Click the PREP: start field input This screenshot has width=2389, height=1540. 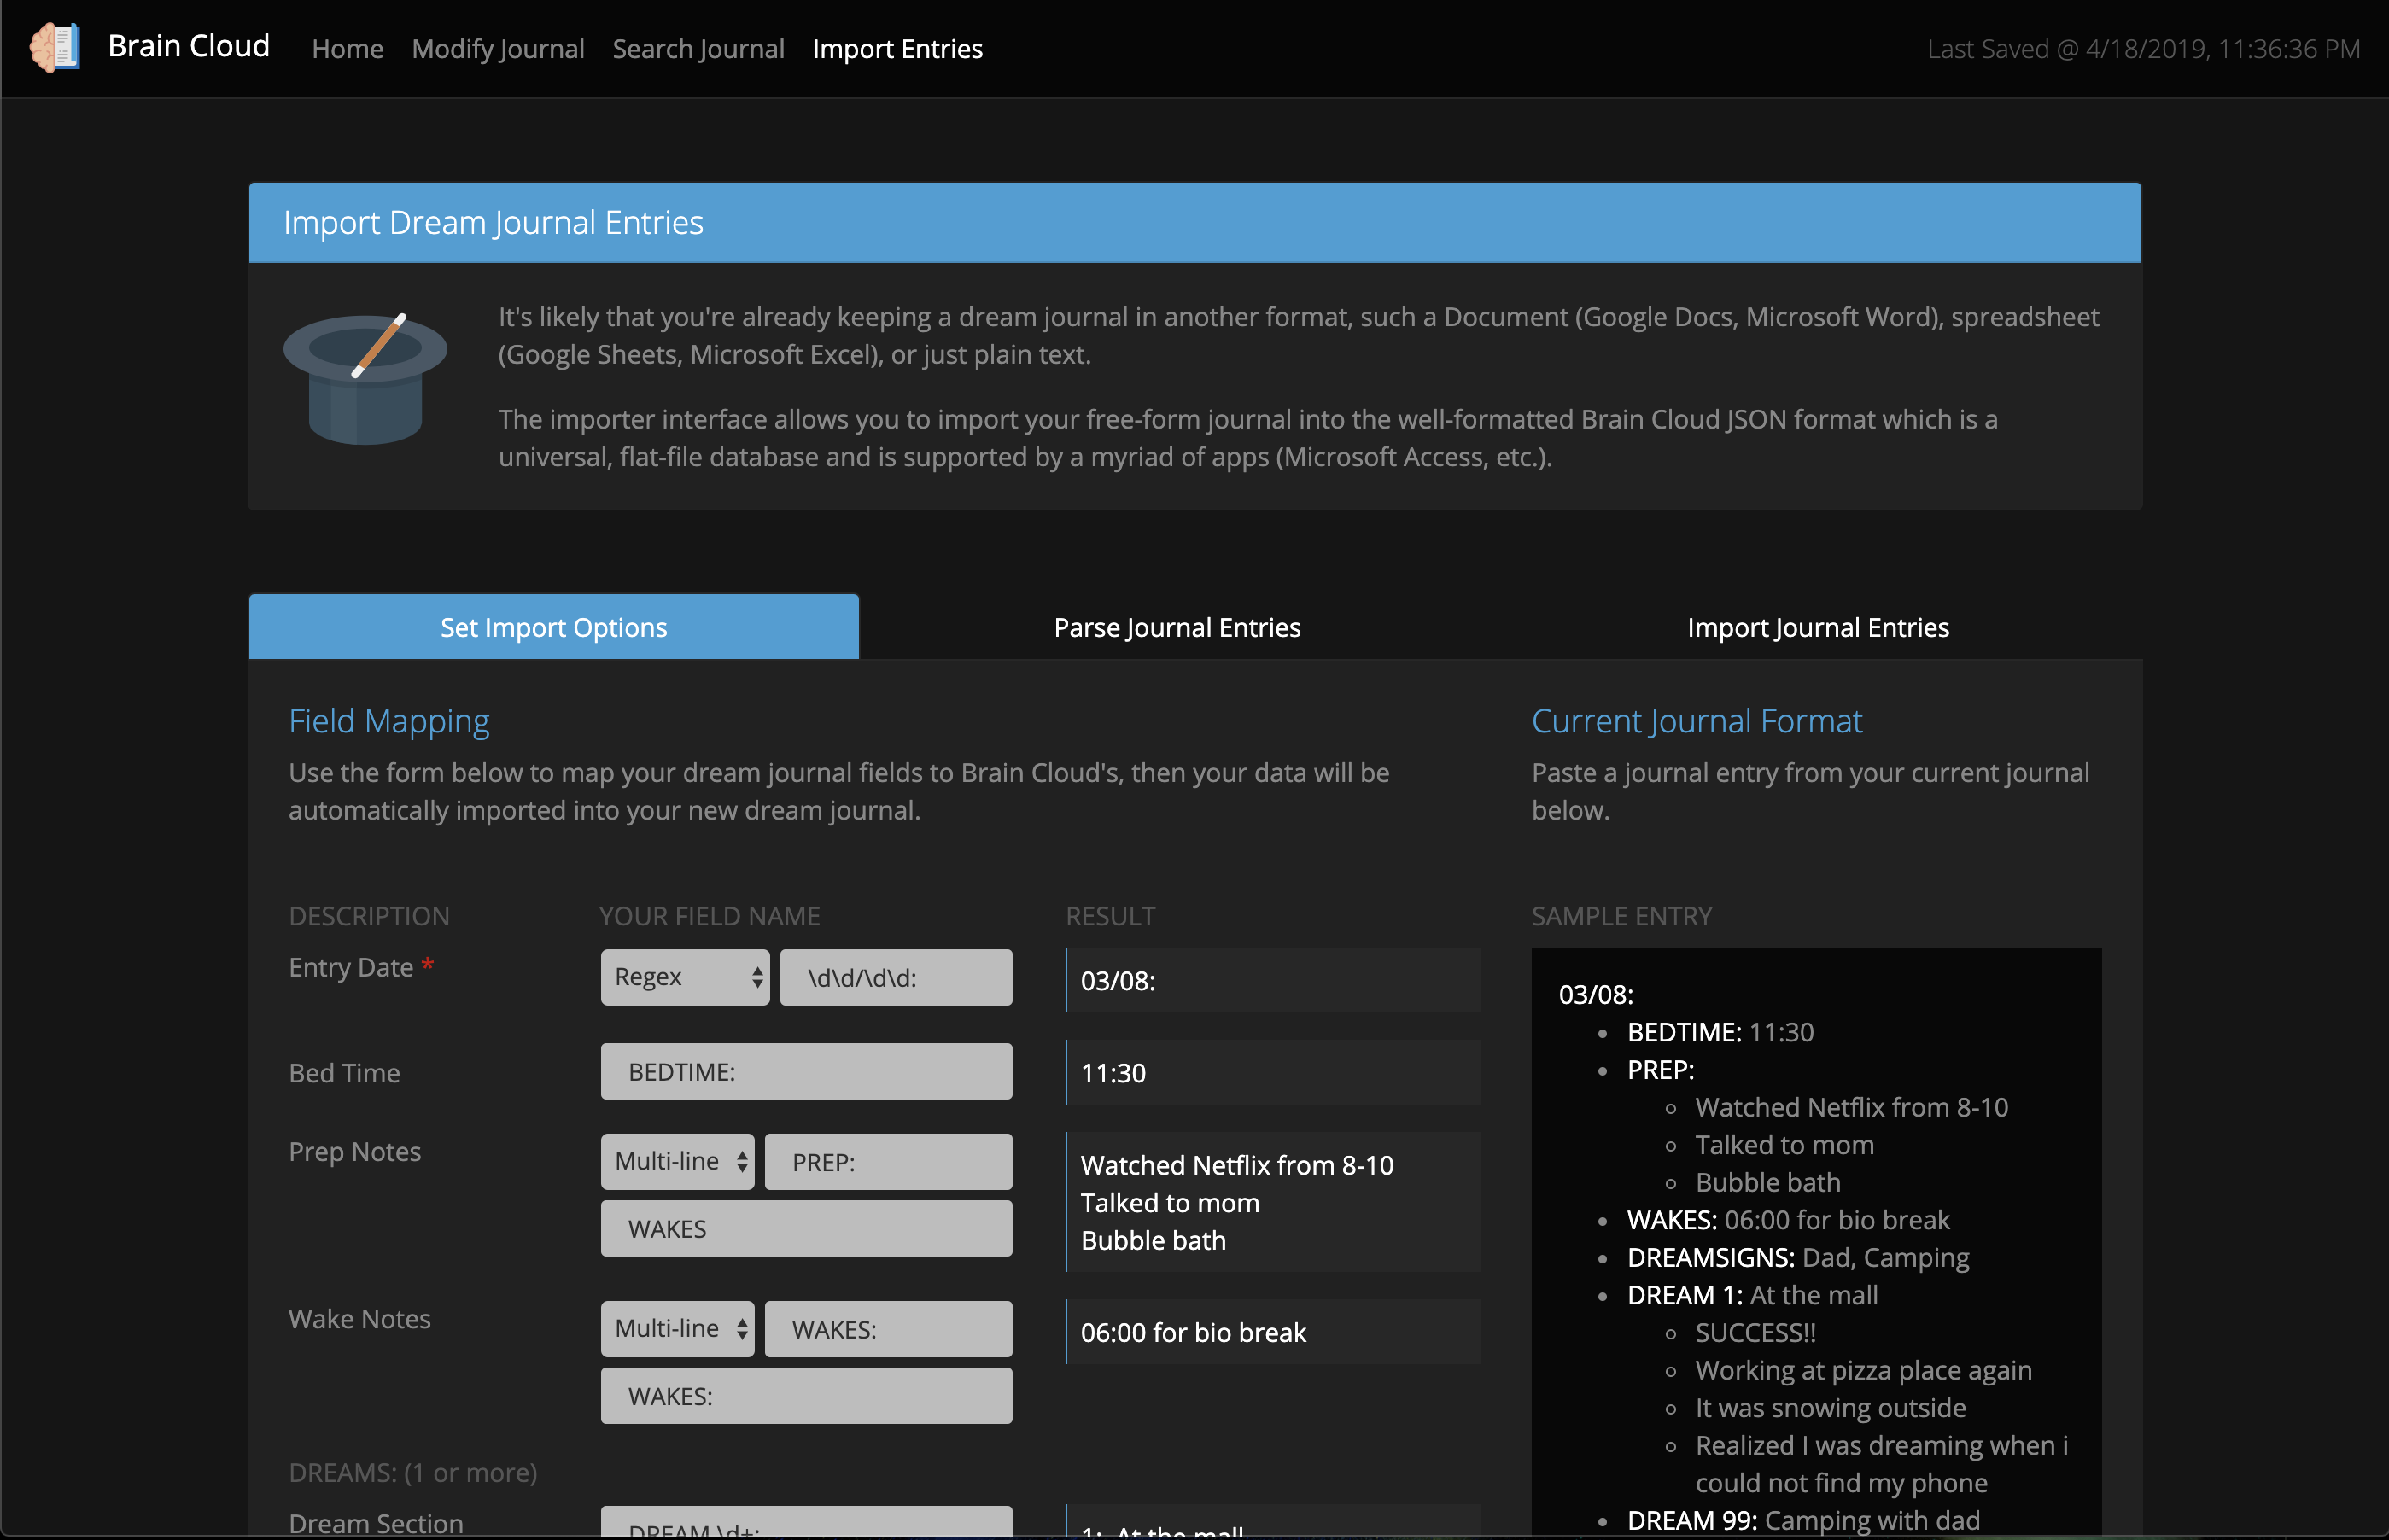pyautogui.click(x=888, y=1162)
